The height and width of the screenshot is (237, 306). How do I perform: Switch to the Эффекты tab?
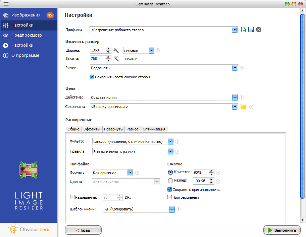[x=92, y=129]
